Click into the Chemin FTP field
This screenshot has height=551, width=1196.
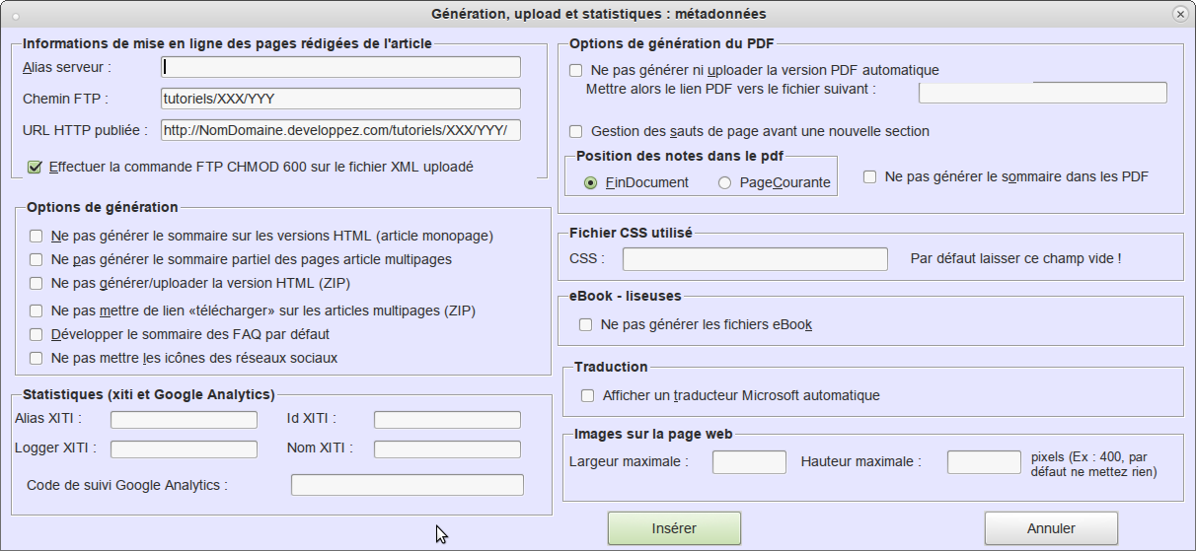[x=340, y=99]
